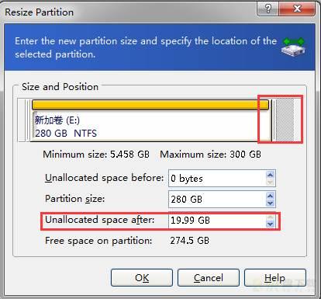Viewport: 321px width, 299px height.
Task: Click the Cancel button
Action: (209, 278)
